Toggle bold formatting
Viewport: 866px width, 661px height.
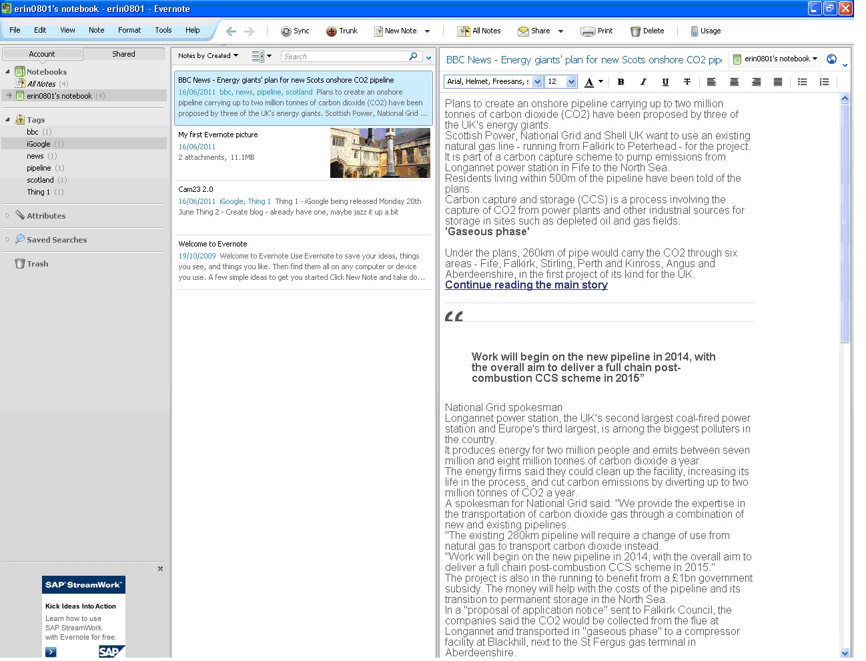click(620, 82)
